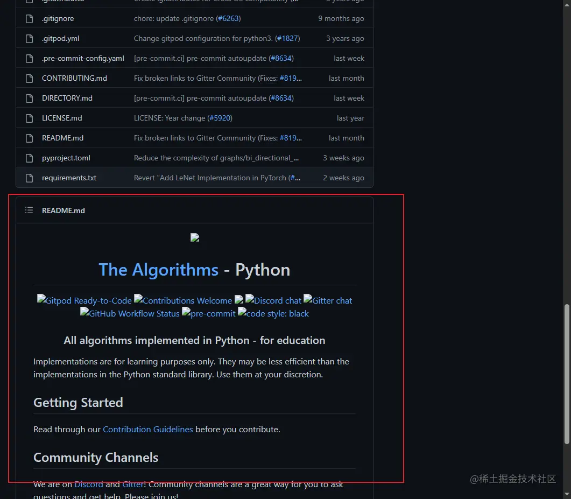
Task: Click the Discord chat badge
Action: 273,300
